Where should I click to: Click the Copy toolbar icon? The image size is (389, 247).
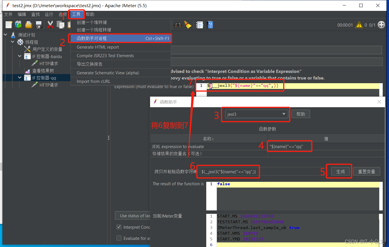click(60, 25)
